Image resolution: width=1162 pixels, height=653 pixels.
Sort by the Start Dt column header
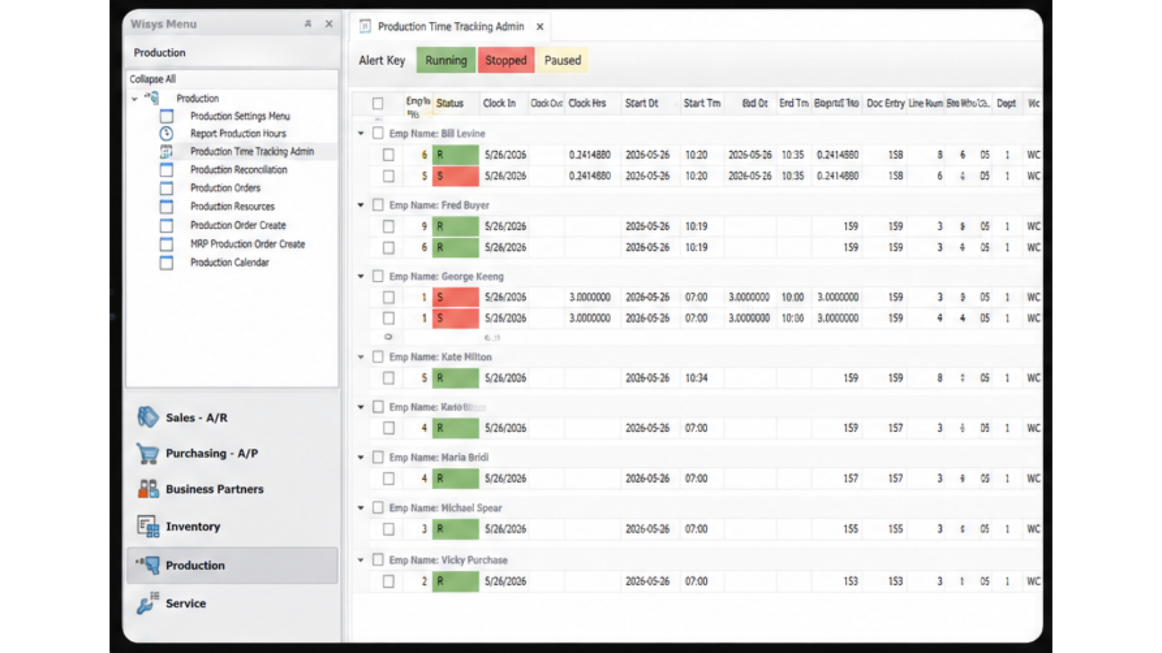642,103
